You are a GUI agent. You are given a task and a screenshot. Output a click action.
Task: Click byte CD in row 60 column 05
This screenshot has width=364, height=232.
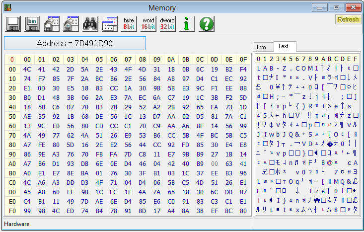(x=99, y=126)
